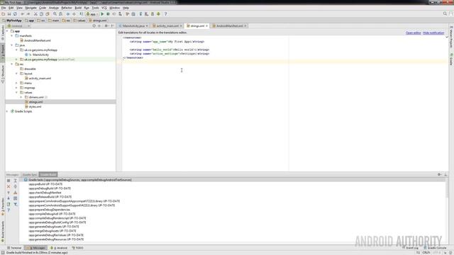
Task: Collapse the app module tree node
Action: click(7, 31)
